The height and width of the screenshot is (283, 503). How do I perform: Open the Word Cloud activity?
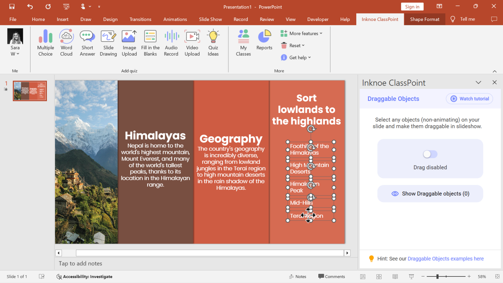(x=66, y=43)
